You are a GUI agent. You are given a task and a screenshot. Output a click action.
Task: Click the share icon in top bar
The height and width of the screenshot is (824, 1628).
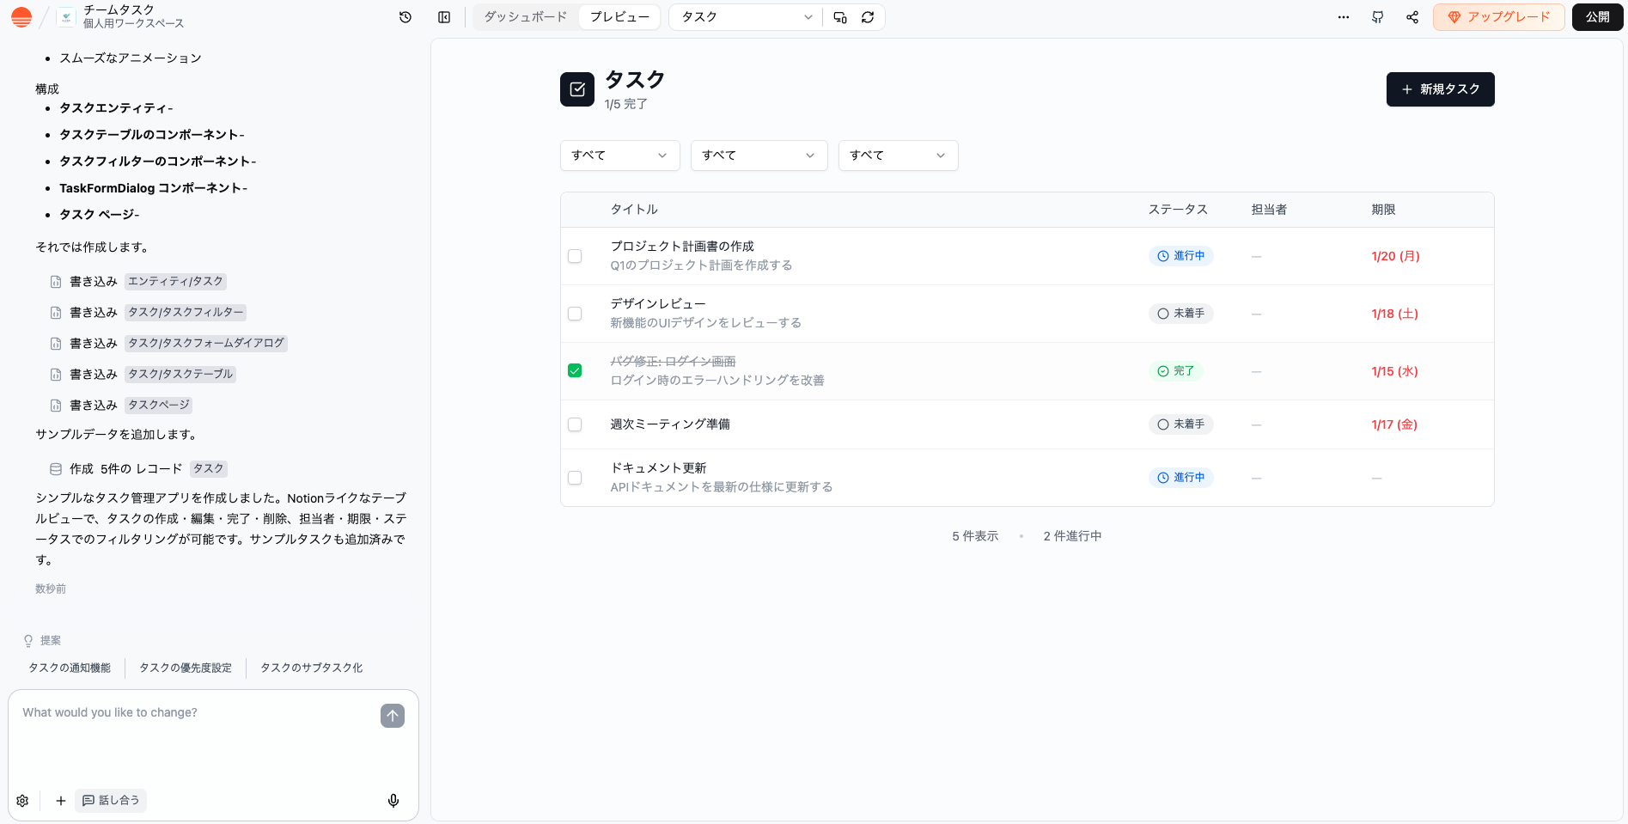tap(1412, 17)
